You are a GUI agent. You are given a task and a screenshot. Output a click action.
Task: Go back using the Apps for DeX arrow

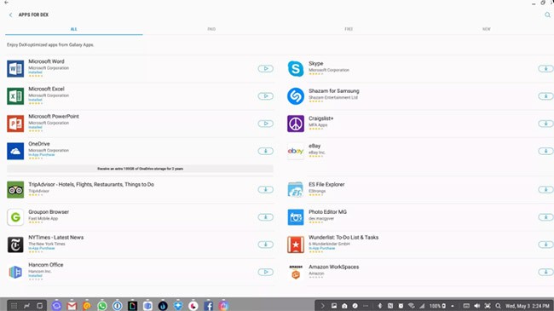click(x=10, y=14)
